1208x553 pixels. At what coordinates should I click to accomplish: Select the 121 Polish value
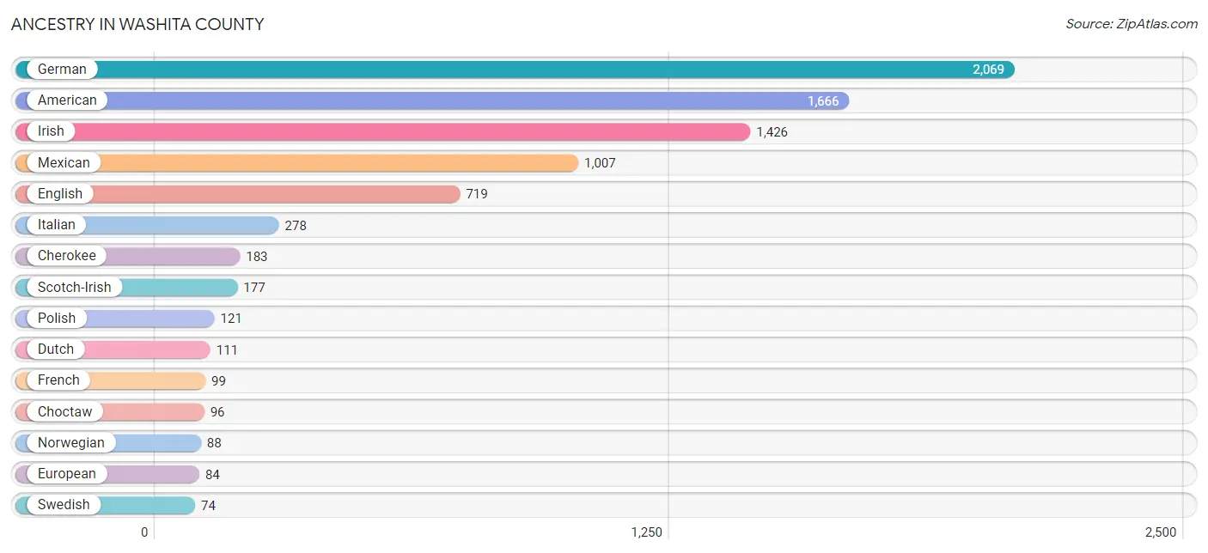click(x=231, y=319)
